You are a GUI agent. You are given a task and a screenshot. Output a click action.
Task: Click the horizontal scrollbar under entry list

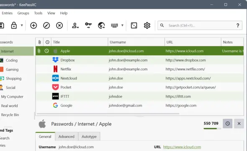tap(108, 114)
